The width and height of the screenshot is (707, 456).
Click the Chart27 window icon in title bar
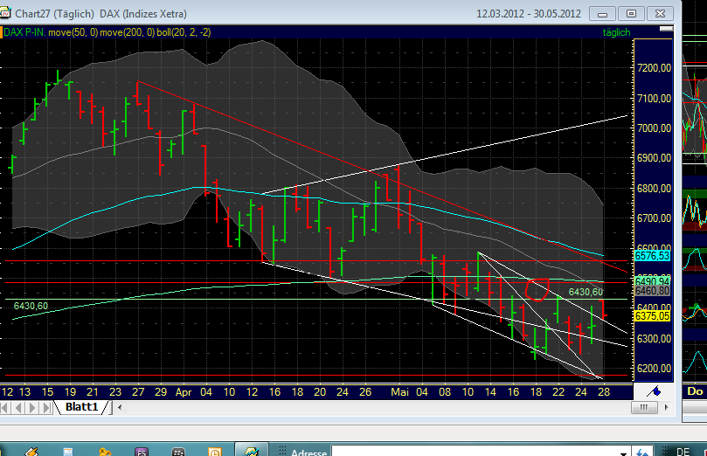[5, 13]
